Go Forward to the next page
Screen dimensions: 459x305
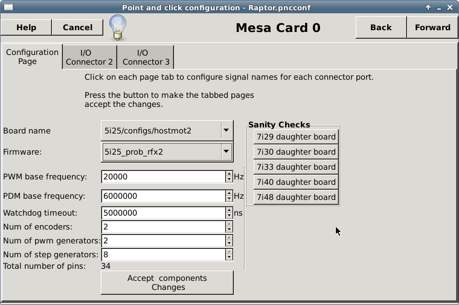point(432,28)
